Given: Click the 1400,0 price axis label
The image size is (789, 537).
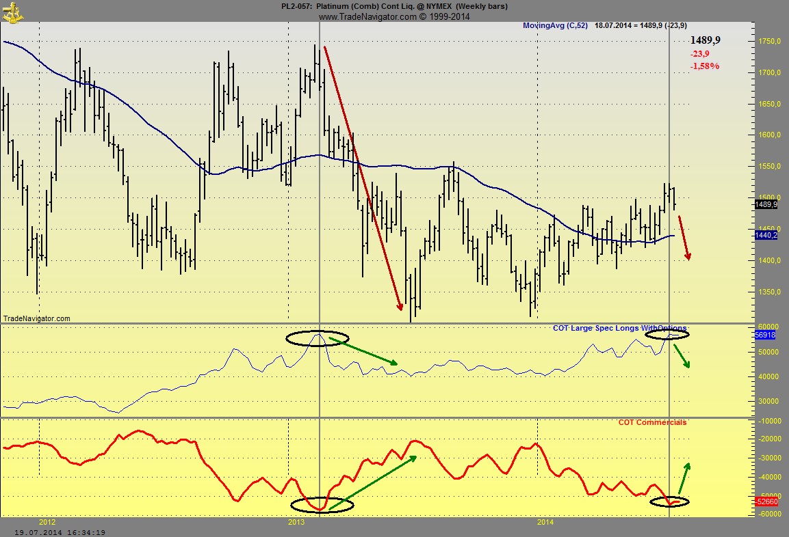Looking at the screenshot, I should [769, 260].
